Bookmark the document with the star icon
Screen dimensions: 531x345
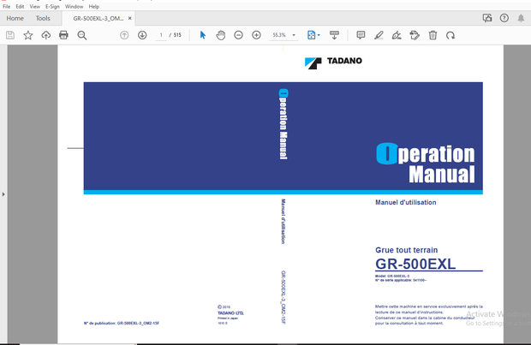tap(28, 35)
